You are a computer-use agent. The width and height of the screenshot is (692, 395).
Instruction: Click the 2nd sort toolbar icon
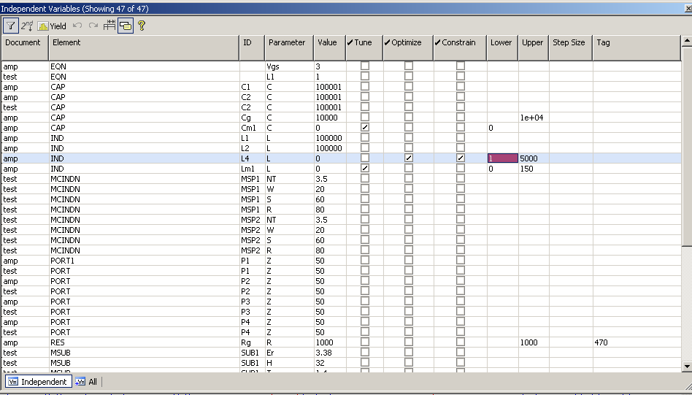28,26
